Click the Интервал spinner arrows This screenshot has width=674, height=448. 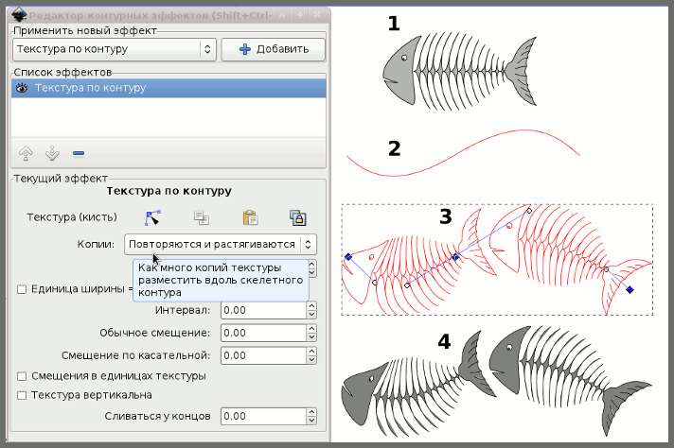[311, 309]
